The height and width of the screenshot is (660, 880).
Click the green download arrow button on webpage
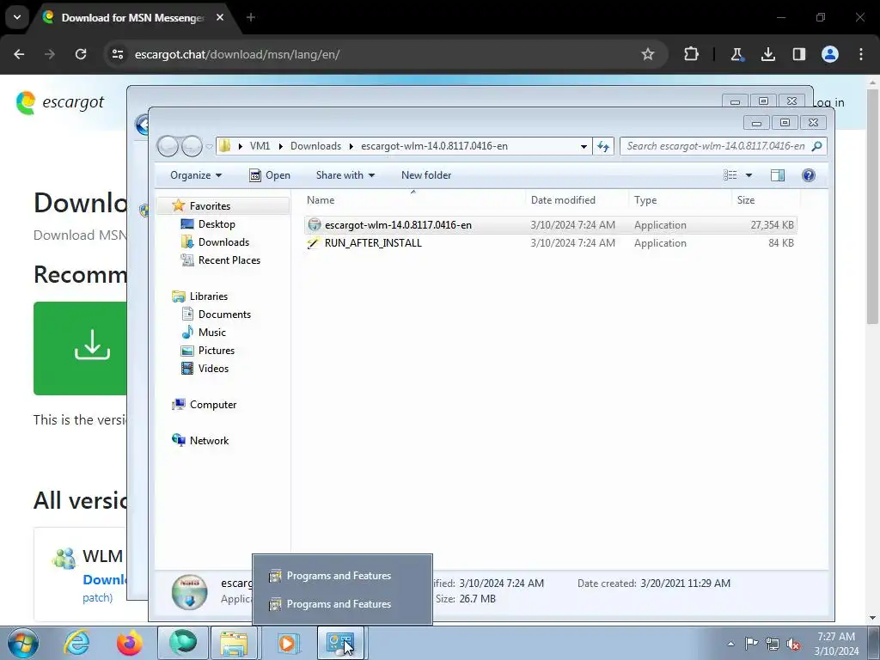tap(80, 348)
